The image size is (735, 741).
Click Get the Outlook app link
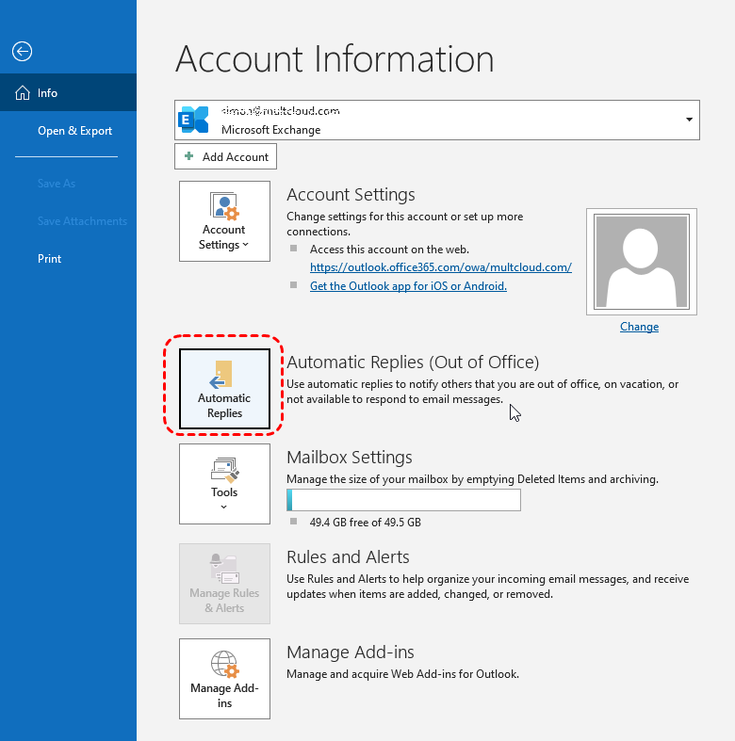coord(408,286)
